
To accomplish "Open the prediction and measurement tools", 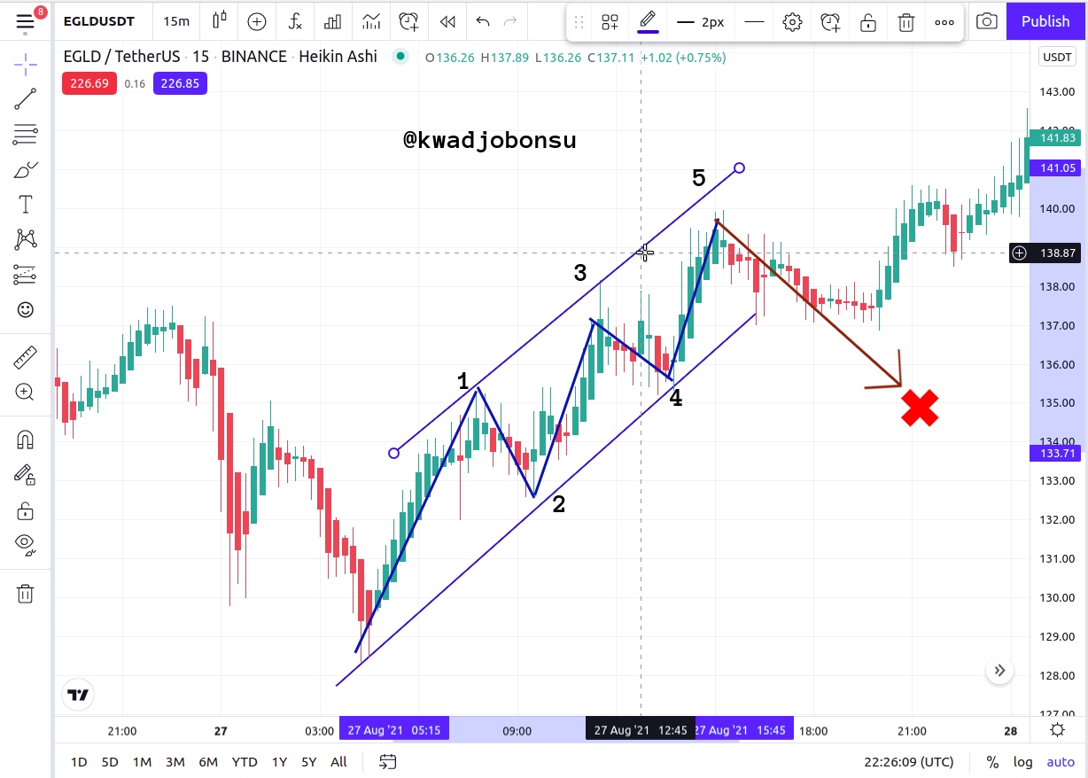I will pos(26,275).
